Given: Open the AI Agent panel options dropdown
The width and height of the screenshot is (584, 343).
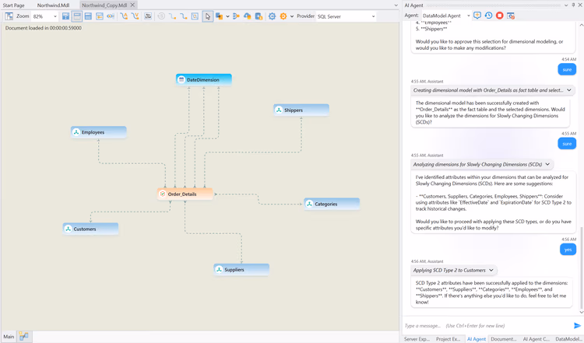Looking at the screenshot, I should click(566, 5).
